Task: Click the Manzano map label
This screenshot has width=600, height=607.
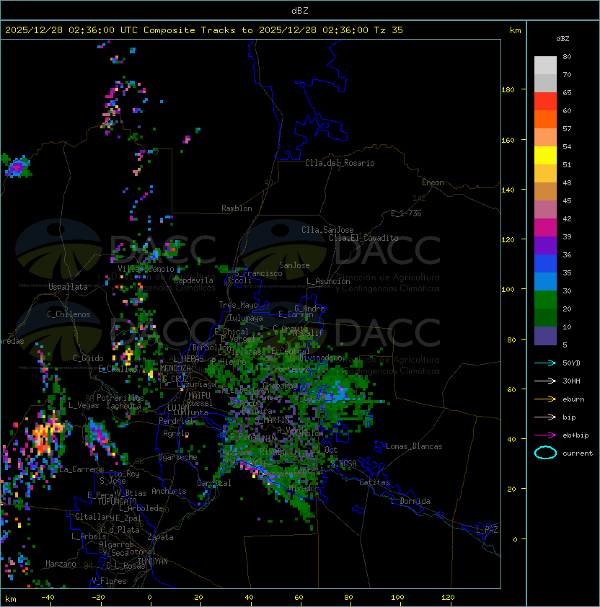Action: [x=61, y=564]
